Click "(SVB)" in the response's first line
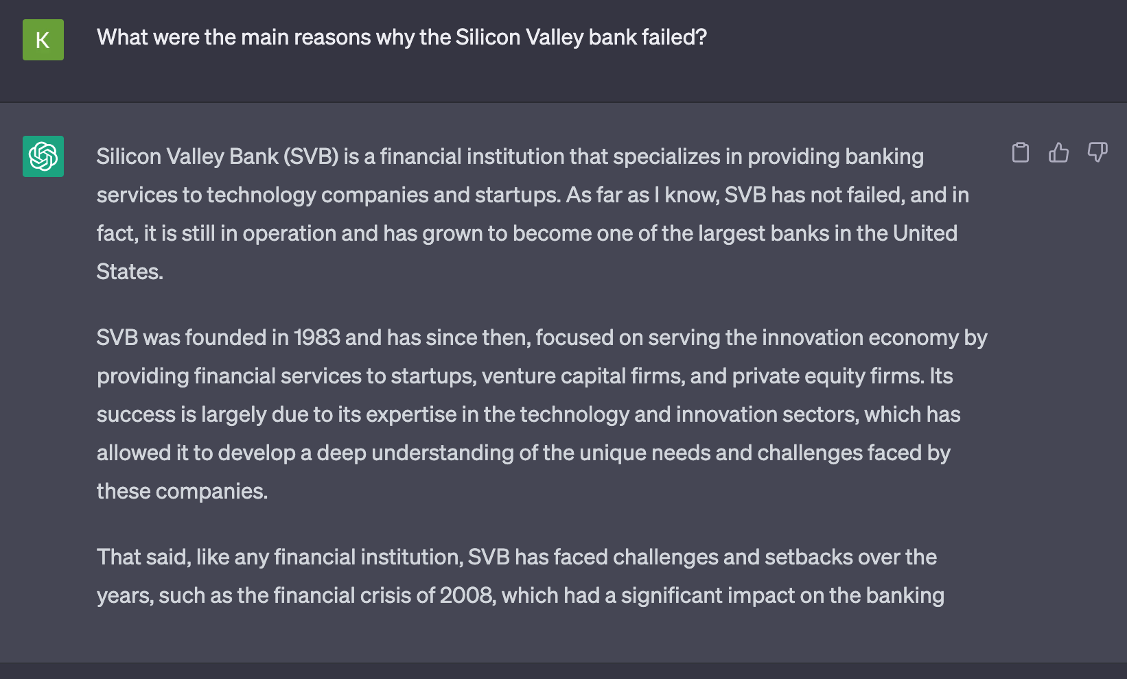 312,156
